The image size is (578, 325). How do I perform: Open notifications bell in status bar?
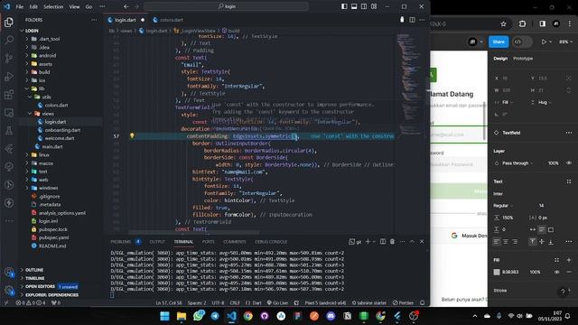[423, 303]
